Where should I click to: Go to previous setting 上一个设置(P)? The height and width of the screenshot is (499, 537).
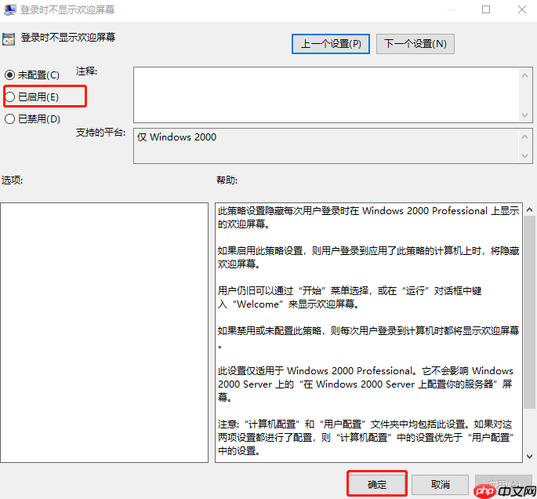pyautogui.click(x=331, y=44)
